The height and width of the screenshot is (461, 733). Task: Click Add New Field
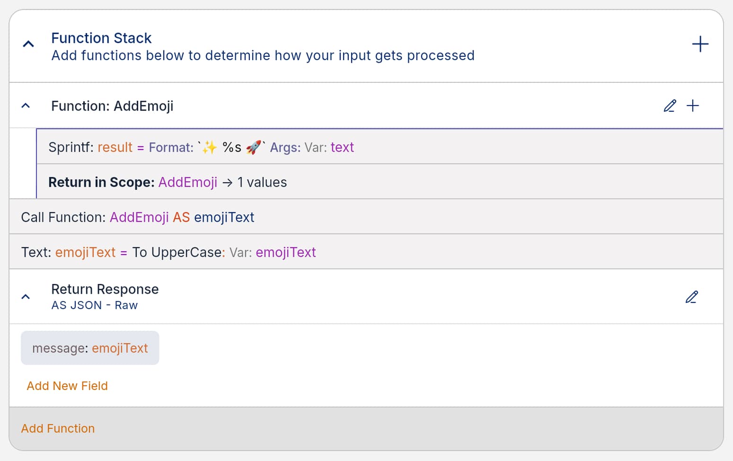67,386
